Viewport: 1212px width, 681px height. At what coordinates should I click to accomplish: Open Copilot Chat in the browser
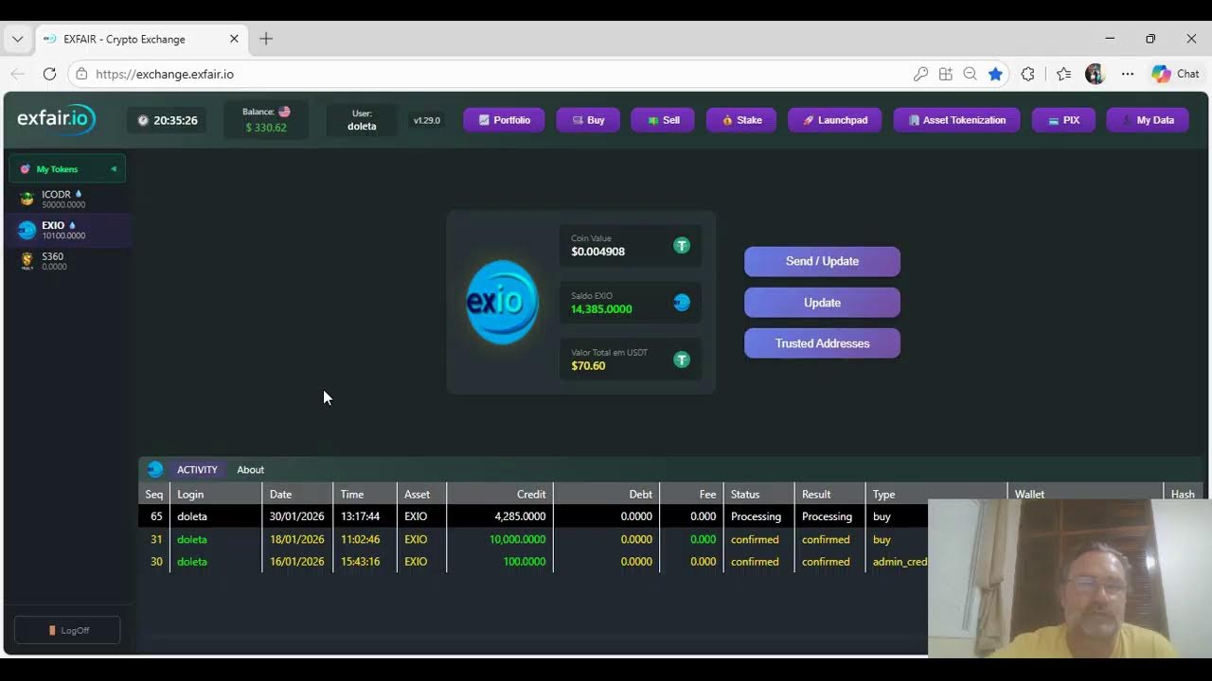point(1175,74)
